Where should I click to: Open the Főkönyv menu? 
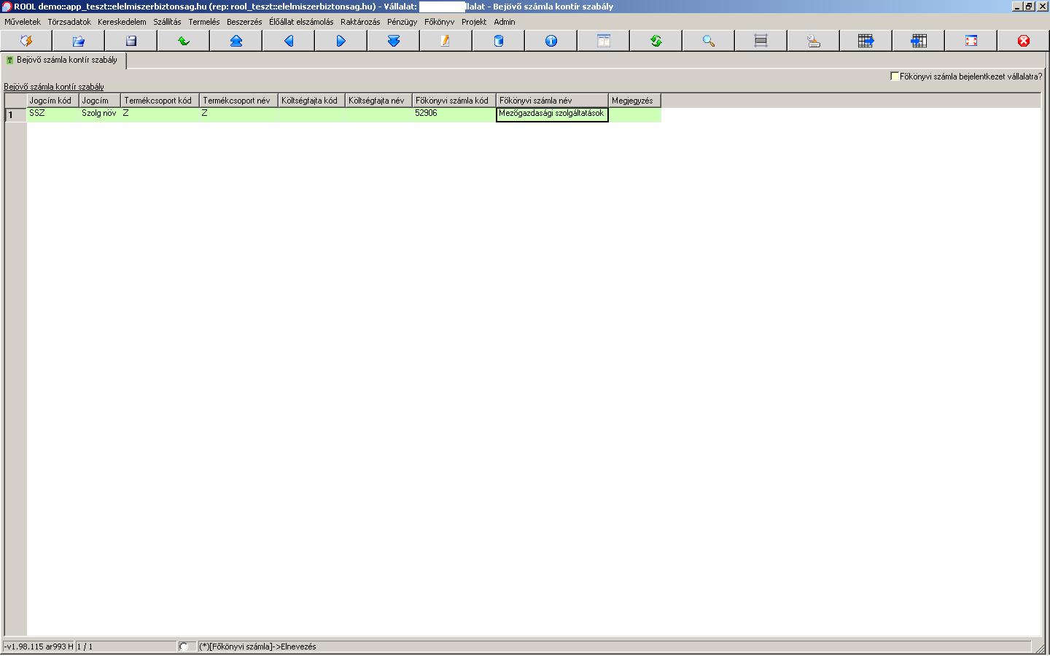[439, 22]
